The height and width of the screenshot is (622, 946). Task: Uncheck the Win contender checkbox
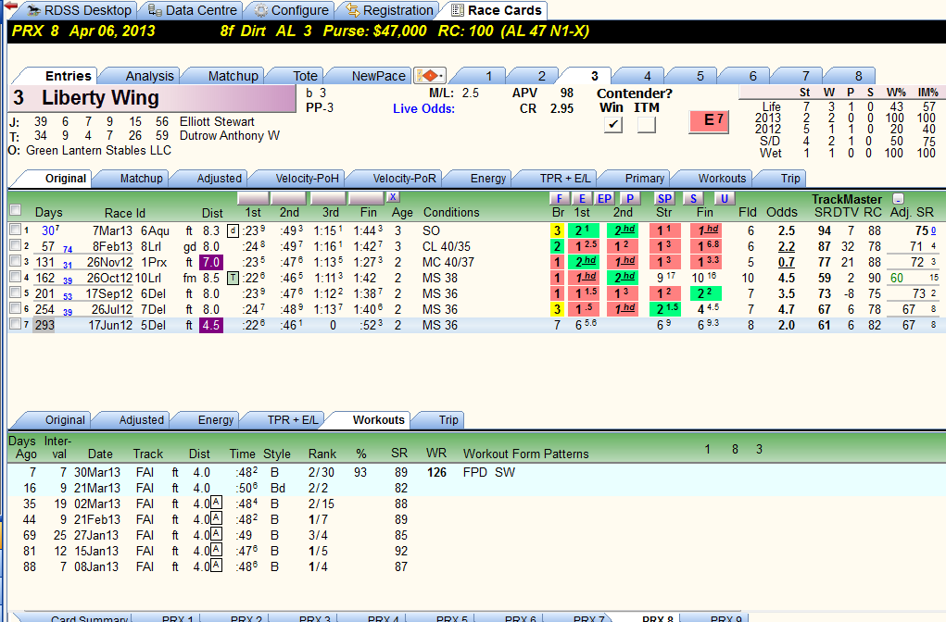point(613,124)
